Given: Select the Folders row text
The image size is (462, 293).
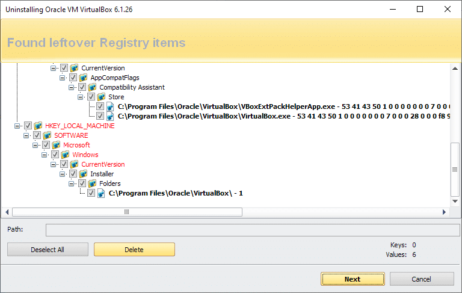Looking at the screenshot, I should click(x=110, y=184).
